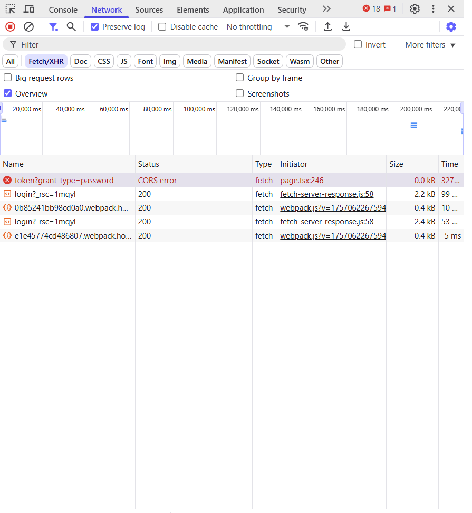Image resolution: width=472 pixels, height=513 pixels.
Task: Filter by Other type
Action: coord(330,61)
